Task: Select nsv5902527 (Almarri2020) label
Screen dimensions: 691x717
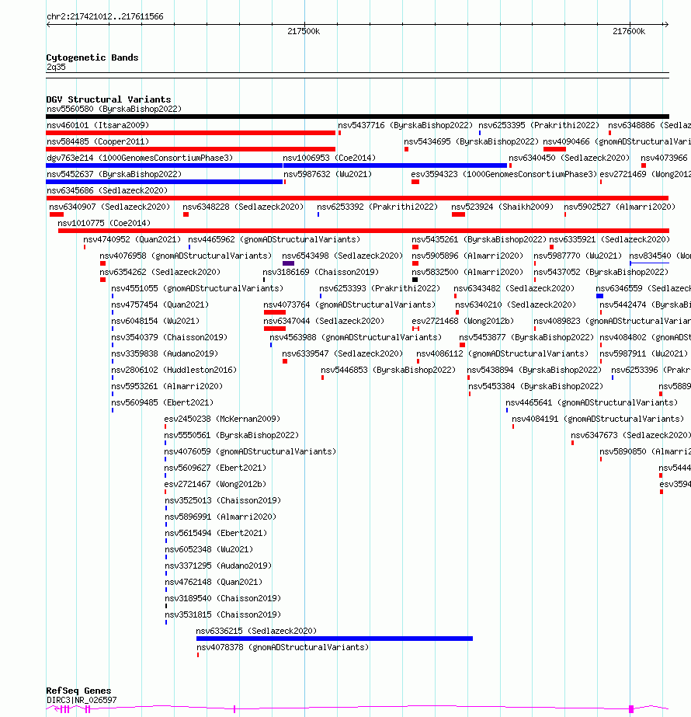Action: click(x=620, y=207)
